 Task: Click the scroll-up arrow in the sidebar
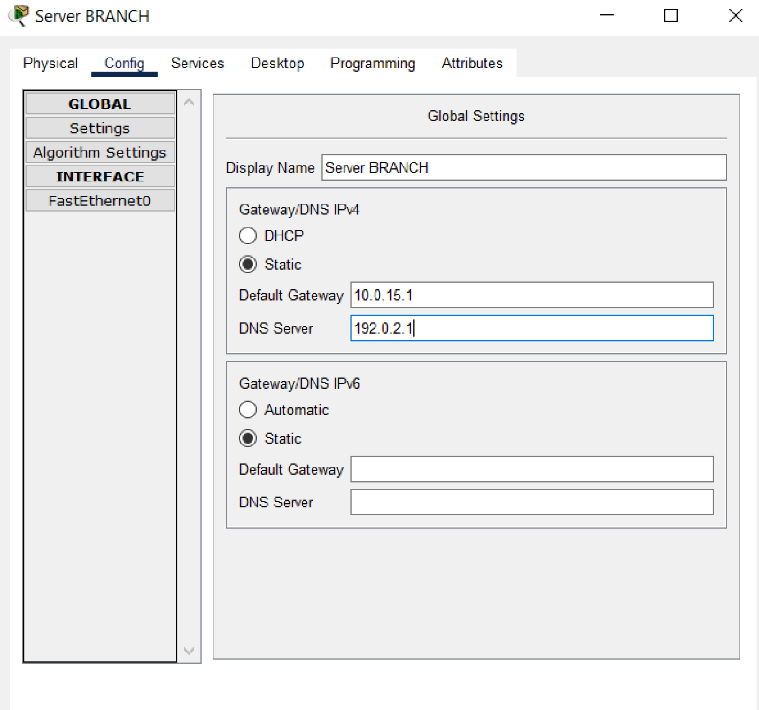click(x=189, y=101)
